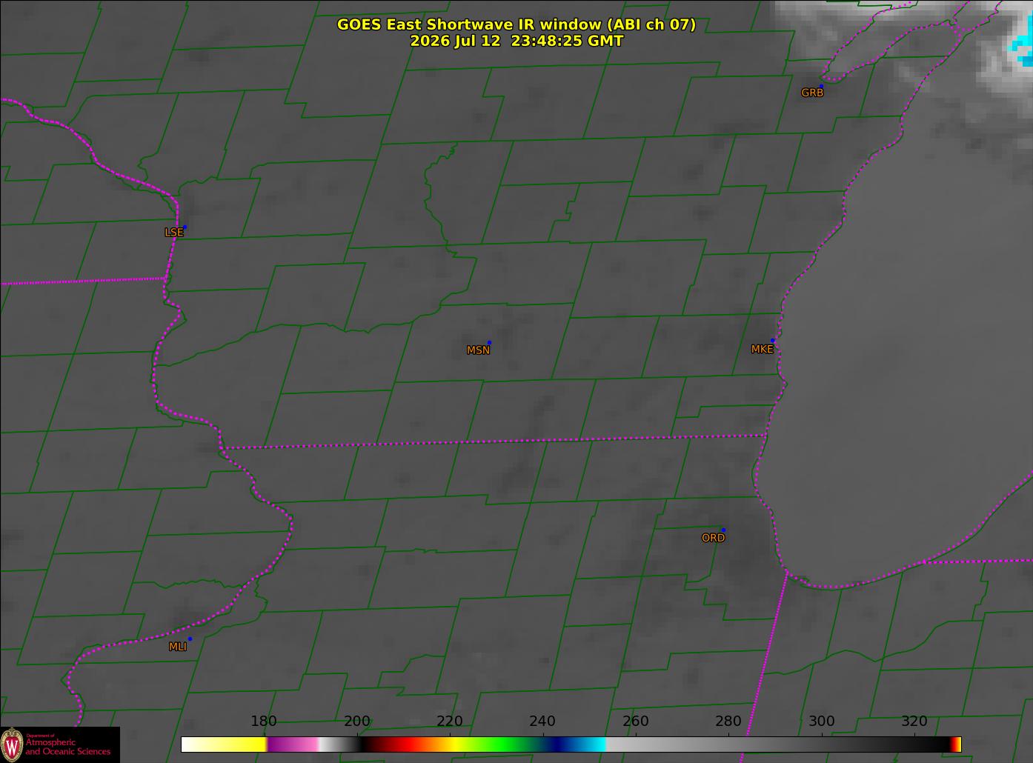Image resolution: width=1033 pixels, height=763 pixels.
Task: Select the ORD station label
Action: coord(713,538)
